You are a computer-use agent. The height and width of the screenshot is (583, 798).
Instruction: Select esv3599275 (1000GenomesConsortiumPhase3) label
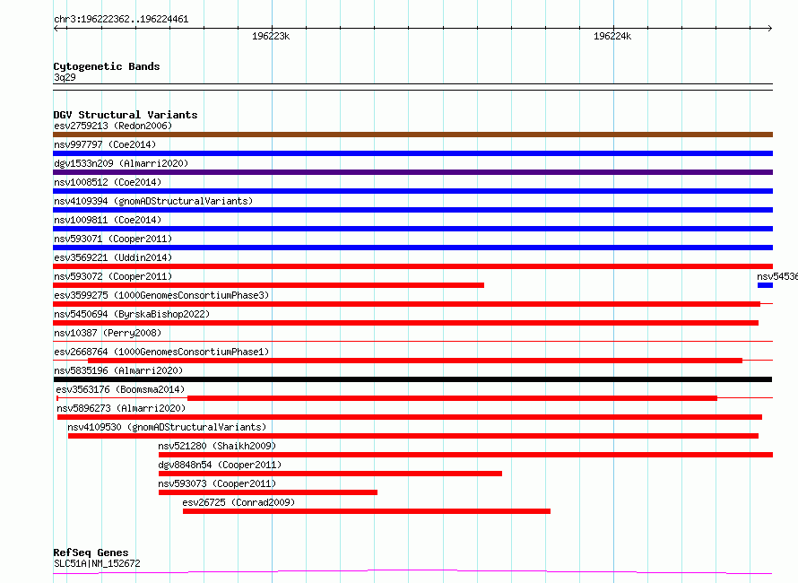pyautogui.click(x=161, y=295)
